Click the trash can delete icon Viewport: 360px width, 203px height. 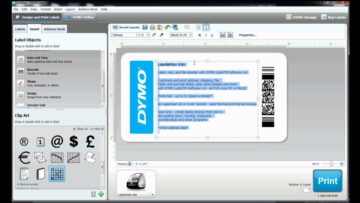[x=93, y=194]
